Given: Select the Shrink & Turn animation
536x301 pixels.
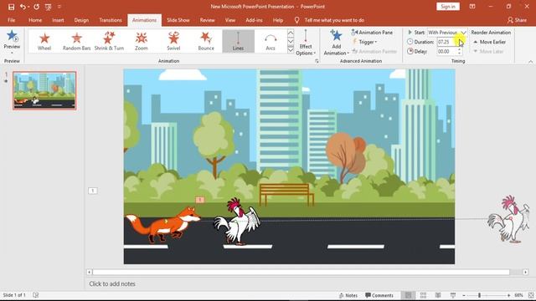Looking at the screenshot, I should point(109,41).
